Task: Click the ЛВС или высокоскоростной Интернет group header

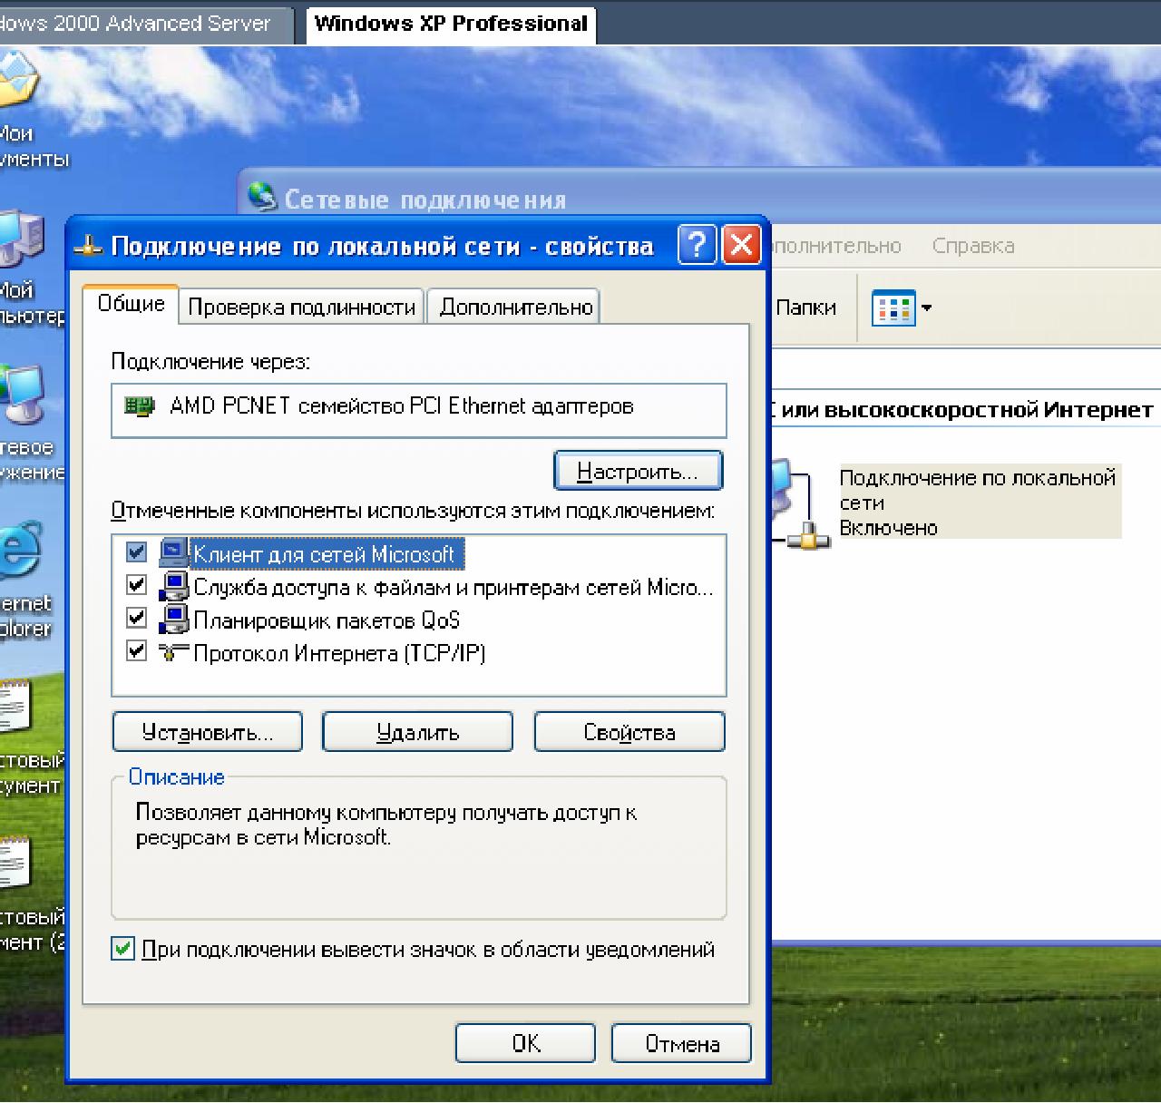Action: click(x=961, y=410)
